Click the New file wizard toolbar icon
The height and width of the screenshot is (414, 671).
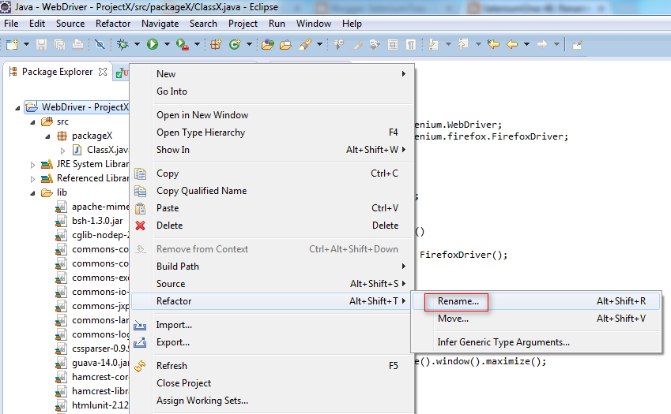click(12, 44)
